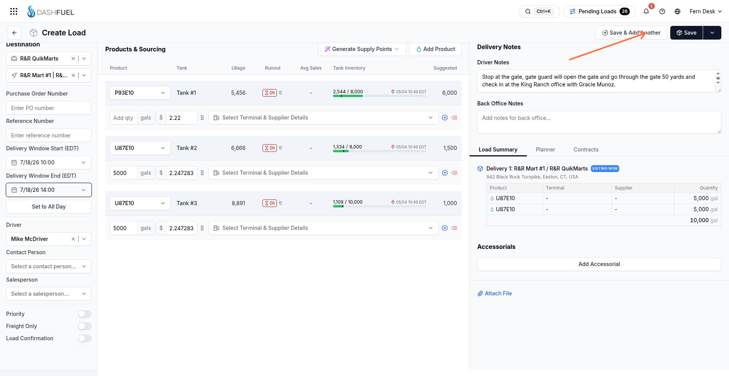
Task: Click Tank #2 runout 0h badge
Action: pyautogui.click(x=269, y=148)
